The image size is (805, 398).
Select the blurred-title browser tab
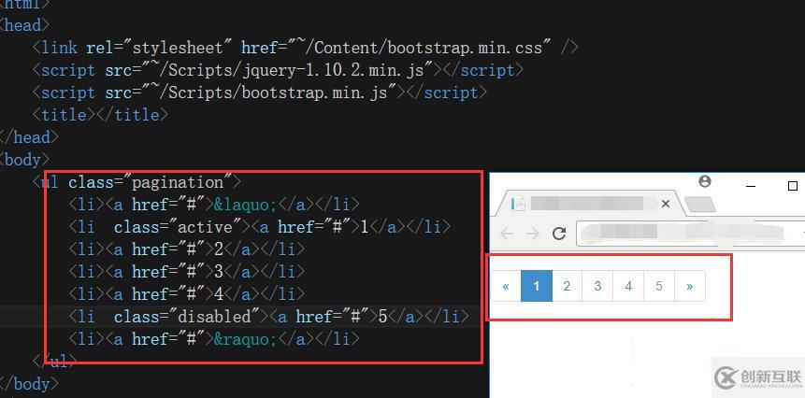(590, 204)
